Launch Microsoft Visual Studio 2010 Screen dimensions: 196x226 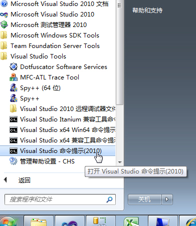pos(53,14)
